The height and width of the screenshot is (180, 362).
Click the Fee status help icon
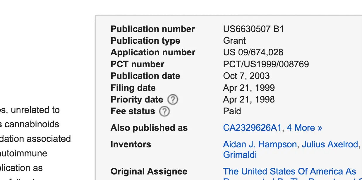[x=164, y=112]
